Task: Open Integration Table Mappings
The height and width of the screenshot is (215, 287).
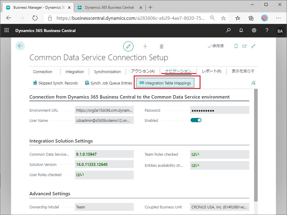Action: click(165, 83)
